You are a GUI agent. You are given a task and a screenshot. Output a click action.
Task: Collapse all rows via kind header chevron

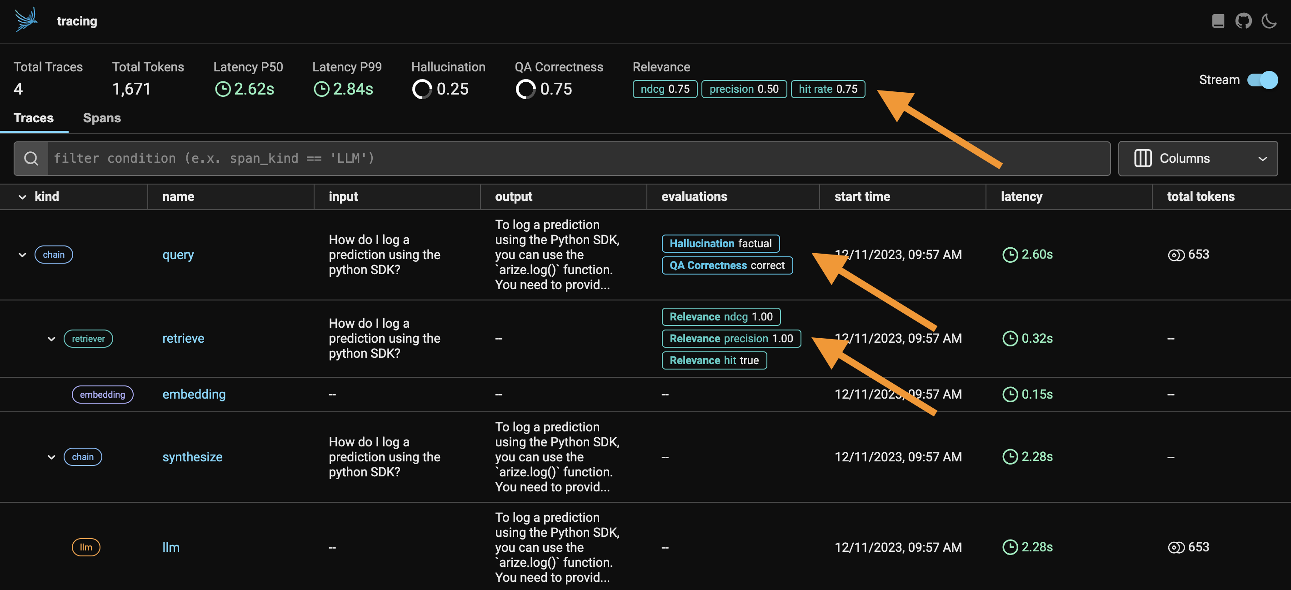(x=22, y=197)
